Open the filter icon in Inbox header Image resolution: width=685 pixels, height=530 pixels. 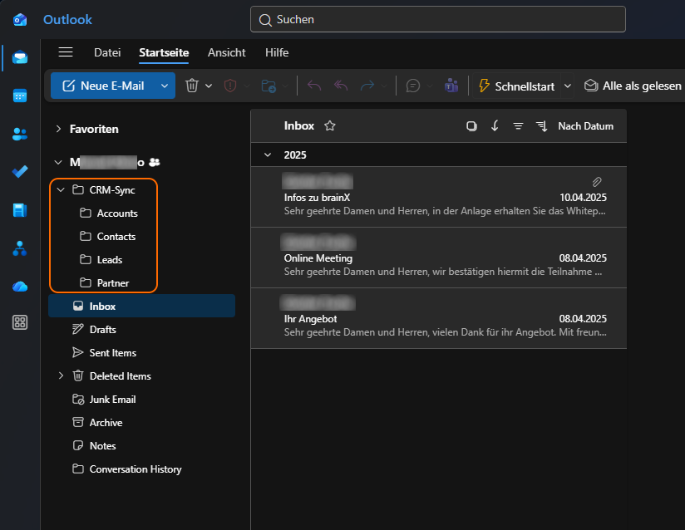[518, 126]
